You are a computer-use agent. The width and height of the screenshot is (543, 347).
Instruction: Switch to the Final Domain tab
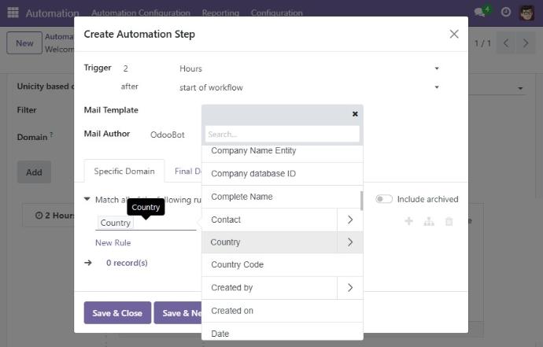[187, 171]
